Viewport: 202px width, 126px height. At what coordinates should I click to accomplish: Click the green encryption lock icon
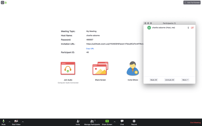[x=6, y=2]
